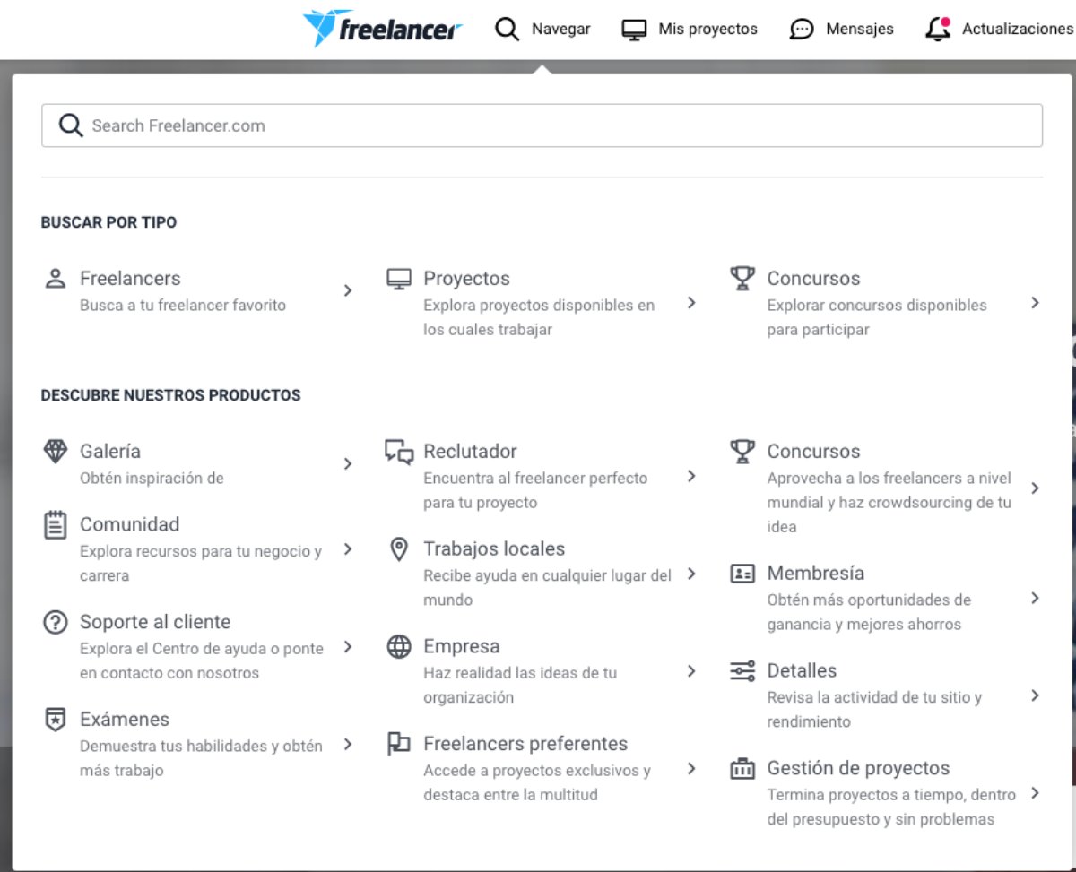The width and height of the screenshot is (1076, 872).
Task: Click the Reclutador chat icon
Action: tap(399, 451)
